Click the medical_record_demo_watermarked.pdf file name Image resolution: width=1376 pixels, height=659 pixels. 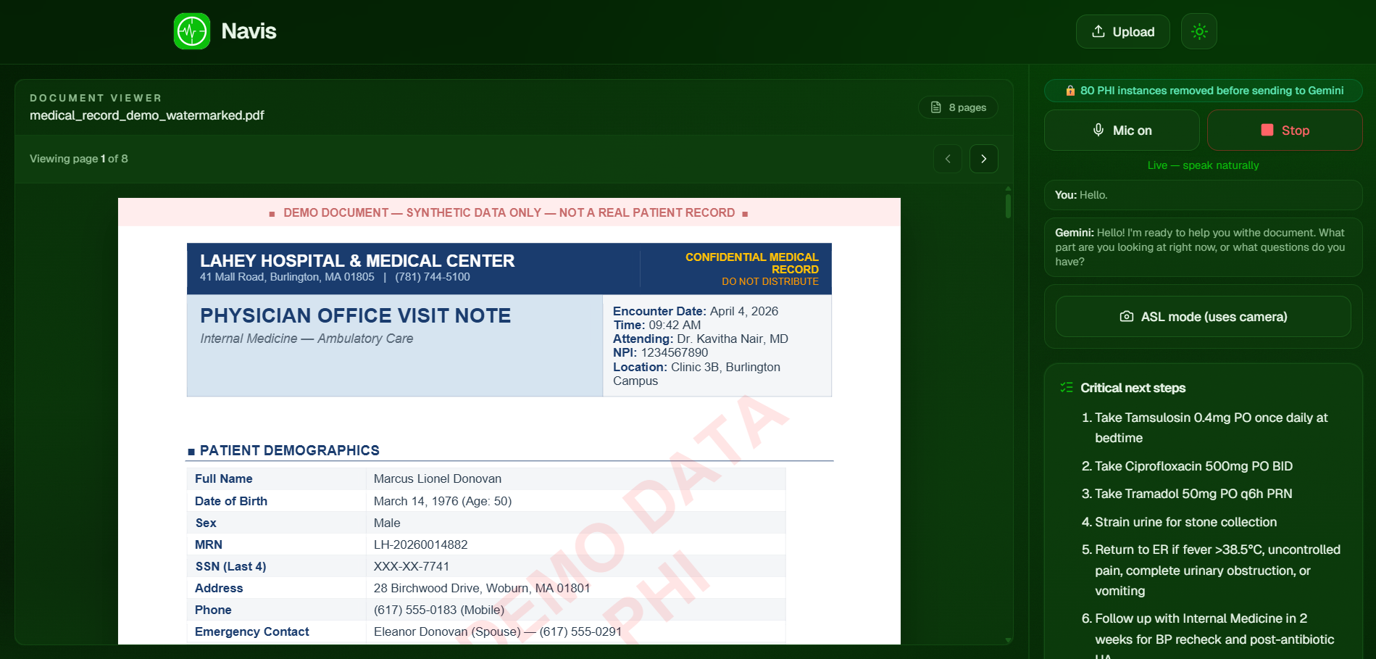pos(147,115)
